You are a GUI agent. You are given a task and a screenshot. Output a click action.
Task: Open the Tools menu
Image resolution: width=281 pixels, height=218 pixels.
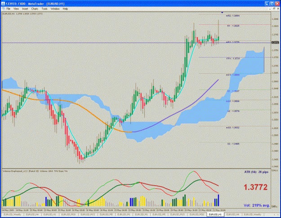[45, 9]
